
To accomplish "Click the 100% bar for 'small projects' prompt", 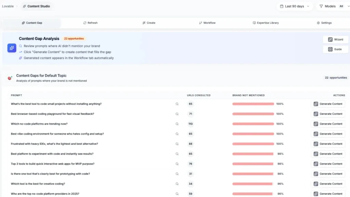I will click(253, 104).
